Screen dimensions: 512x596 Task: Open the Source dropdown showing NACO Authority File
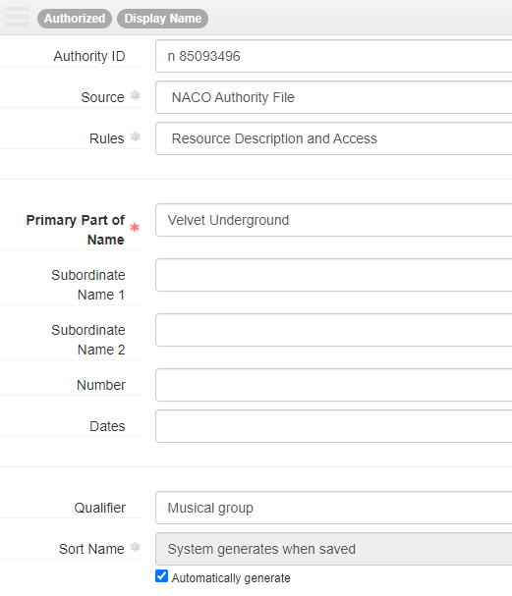pos(333,97)
